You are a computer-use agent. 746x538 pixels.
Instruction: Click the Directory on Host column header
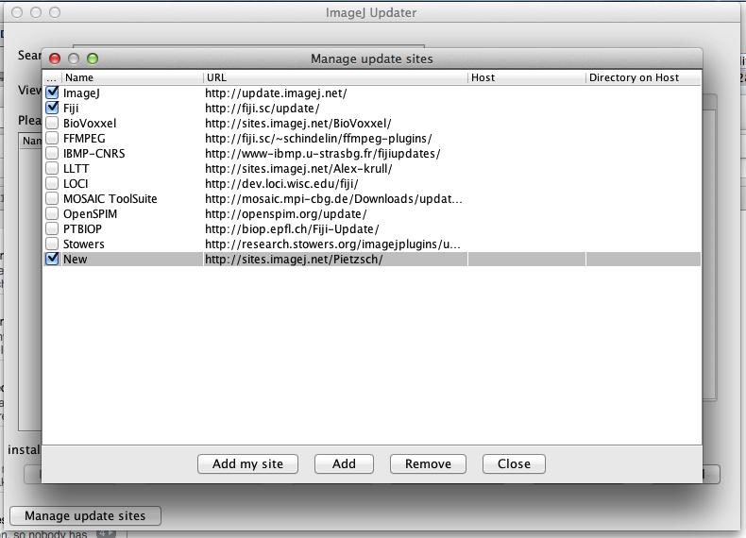[643, 77]
